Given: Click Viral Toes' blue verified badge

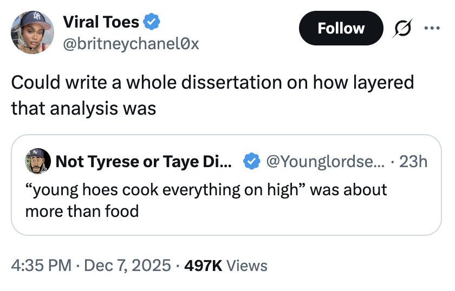Looking at the screenshot, I should pyautogui.click(x=152, y=22).
